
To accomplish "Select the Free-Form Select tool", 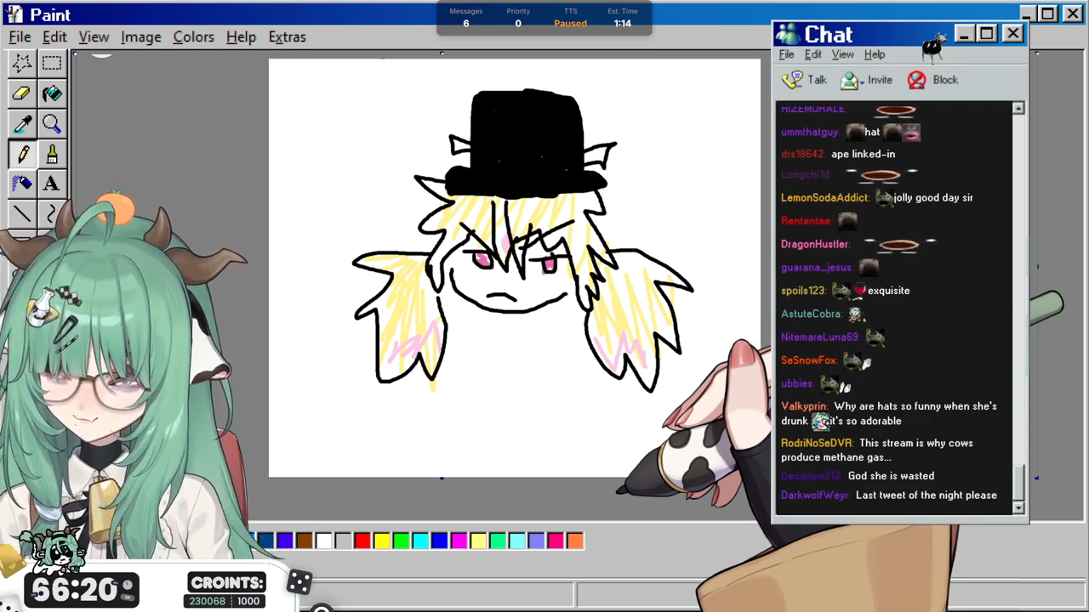I will pos(22,63).
